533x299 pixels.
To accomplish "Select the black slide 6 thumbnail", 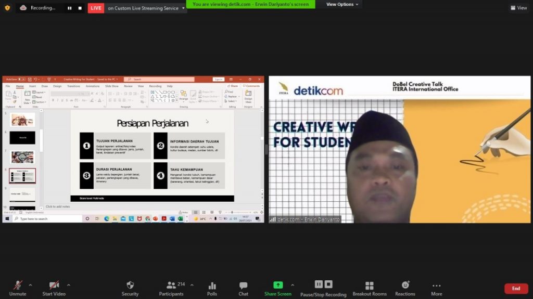I will pyautogui.click(x=22, y=138).
